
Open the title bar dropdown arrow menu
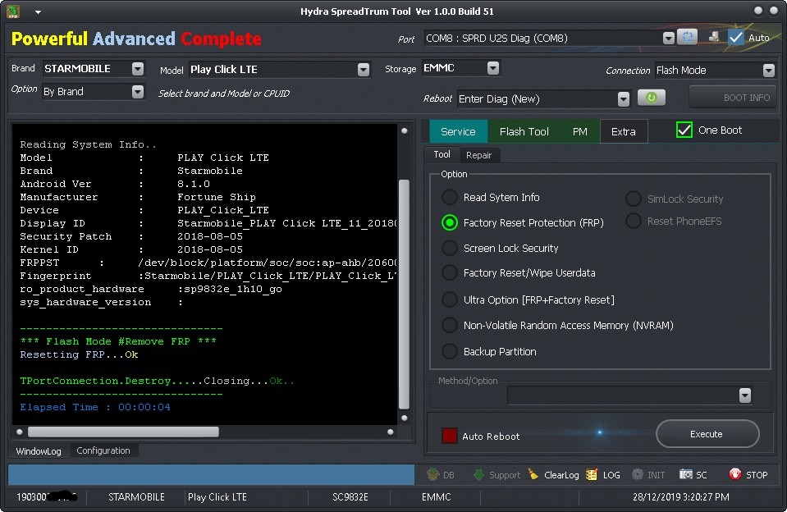click(38, 12)
